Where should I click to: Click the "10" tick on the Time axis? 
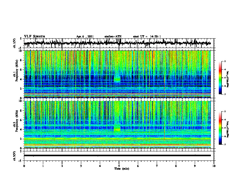tap(214, 166)
